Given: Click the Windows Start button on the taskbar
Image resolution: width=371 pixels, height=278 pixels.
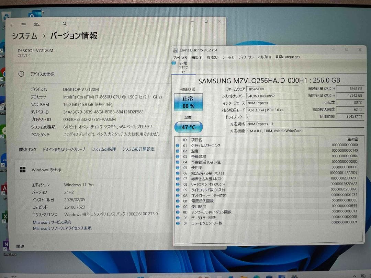Looking at the screenshot, I should [x=140, y=276].
